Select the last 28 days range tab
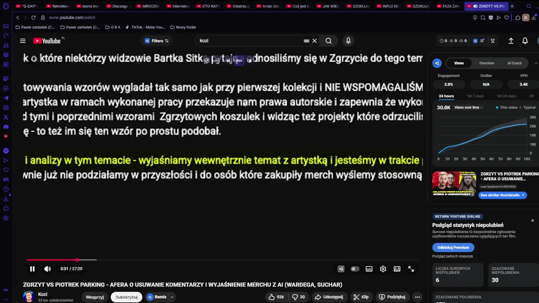The width and height of the screenshot is (539, 303). [x=506, y=96]
